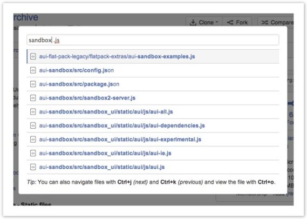Screen dimensions: 307x219
Task: Click the Fork button in background page
Action: pyautogui.click(x=237, y=22)
